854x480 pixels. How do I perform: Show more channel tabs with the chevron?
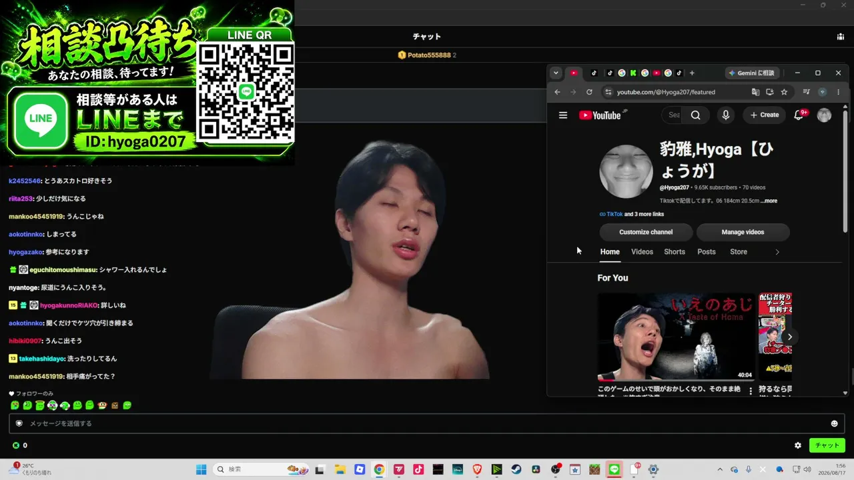[x=777, y=252]
